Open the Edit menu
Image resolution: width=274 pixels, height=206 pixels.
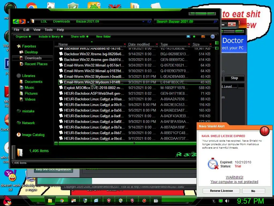click(26, 30)
